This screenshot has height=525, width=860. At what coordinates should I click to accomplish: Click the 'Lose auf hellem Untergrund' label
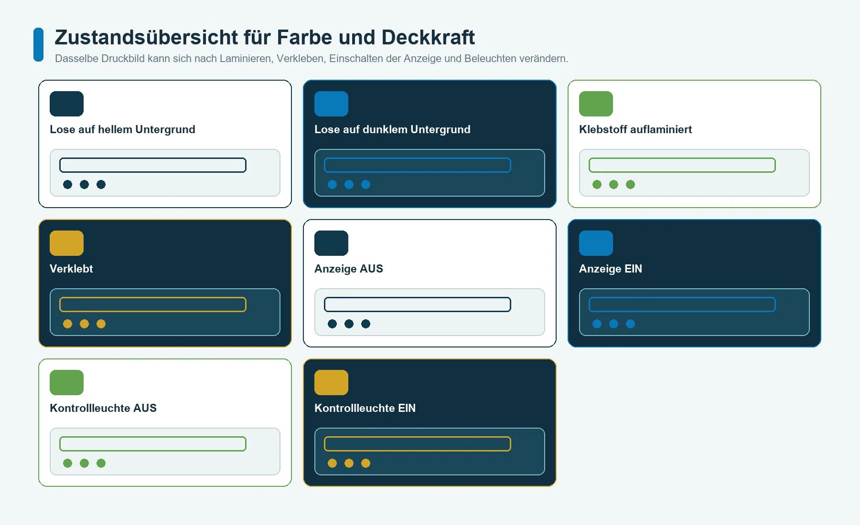122,129
